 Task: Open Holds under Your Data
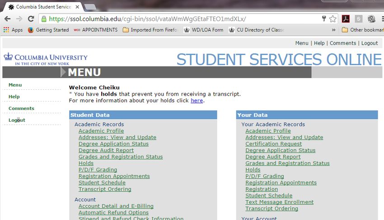click(x=253, y=170)
